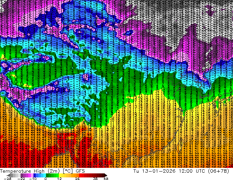
Task: Click the '-10' legend value
Action: (x=33, y=179)
